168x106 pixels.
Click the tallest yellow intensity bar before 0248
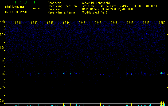[x=127, y=102]
